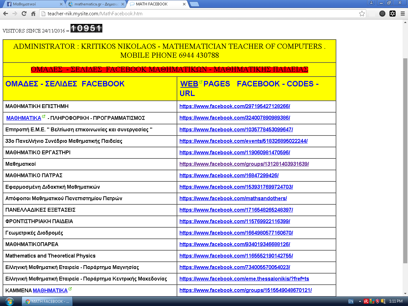Screen dimensions: 408x306
Task: Open the groups/1515549048670121 link
Action: [246, 290]
